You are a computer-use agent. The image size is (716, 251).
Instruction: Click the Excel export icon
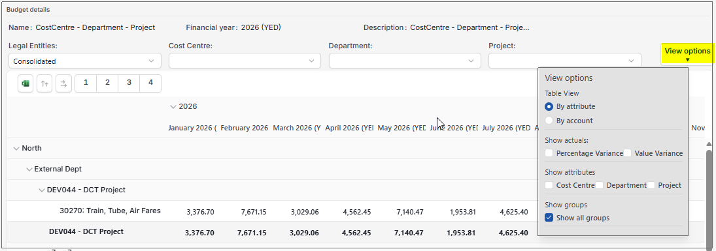click(26, 83)
